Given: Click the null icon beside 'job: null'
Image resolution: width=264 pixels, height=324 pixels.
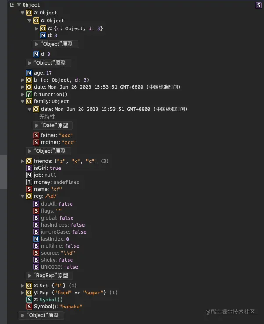Looking at the screenshot, I should coord(29,175).
